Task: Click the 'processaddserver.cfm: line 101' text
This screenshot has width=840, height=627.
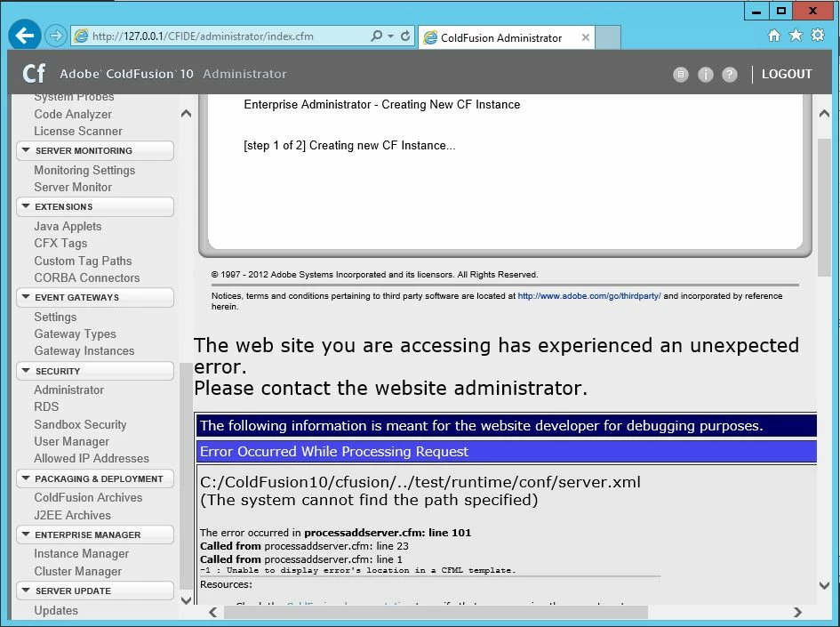Action: pos(388,533)
